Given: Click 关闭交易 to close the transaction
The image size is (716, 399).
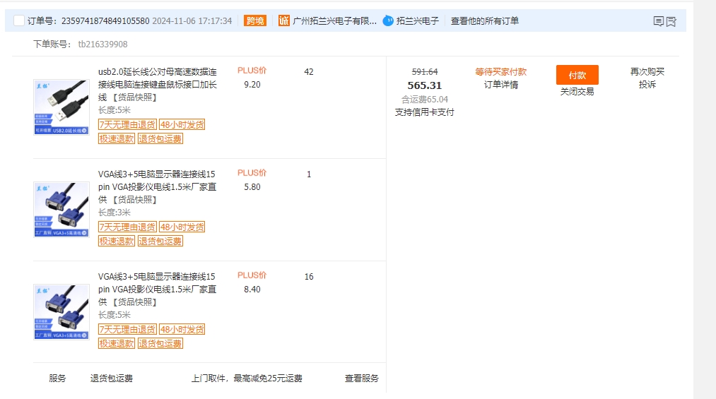Looking at the screenshot, I should tap(577, 91).
